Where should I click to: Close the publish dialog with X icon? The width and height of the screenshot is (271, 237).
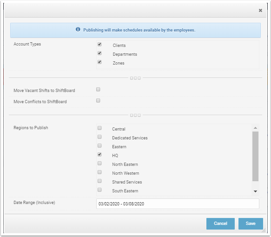[x=260, y=11]
